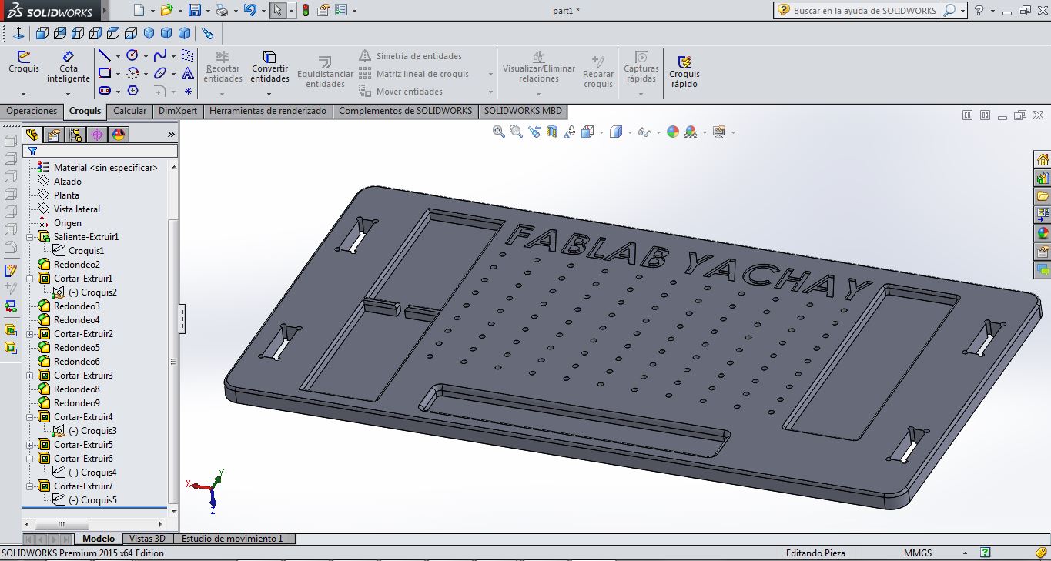1051x561 pixels.
Task: Click the New document icon
Action: [139, 11]
